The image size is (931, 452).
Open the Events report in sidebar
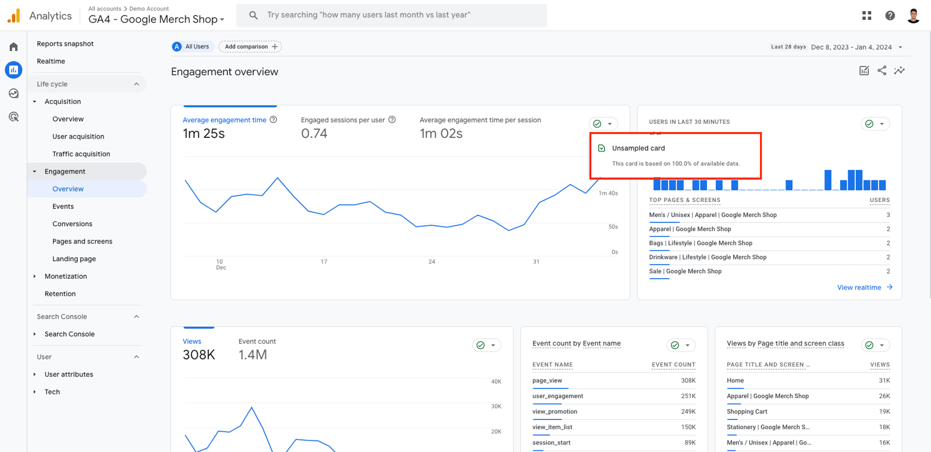(63, 207)
